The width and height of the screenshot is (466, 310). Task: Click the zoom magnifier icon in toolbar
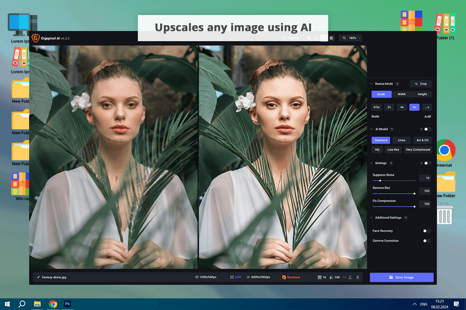click(344, 38)
